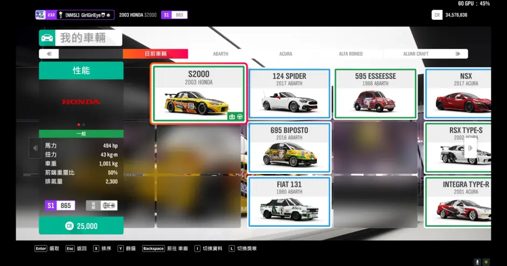
Task: Click Backspace 前往車廠 prompt
Action: pyautogui.click(x=165, y=248)
